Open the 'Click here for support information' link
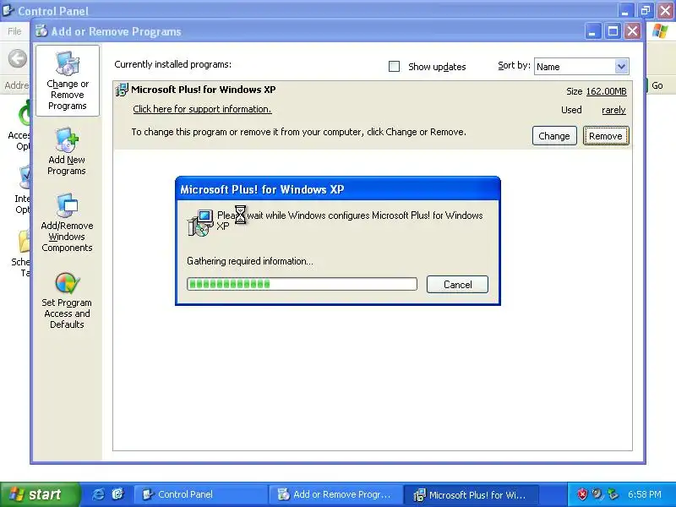The height and width of the screenshot is (507, 676). coord(202,109)
